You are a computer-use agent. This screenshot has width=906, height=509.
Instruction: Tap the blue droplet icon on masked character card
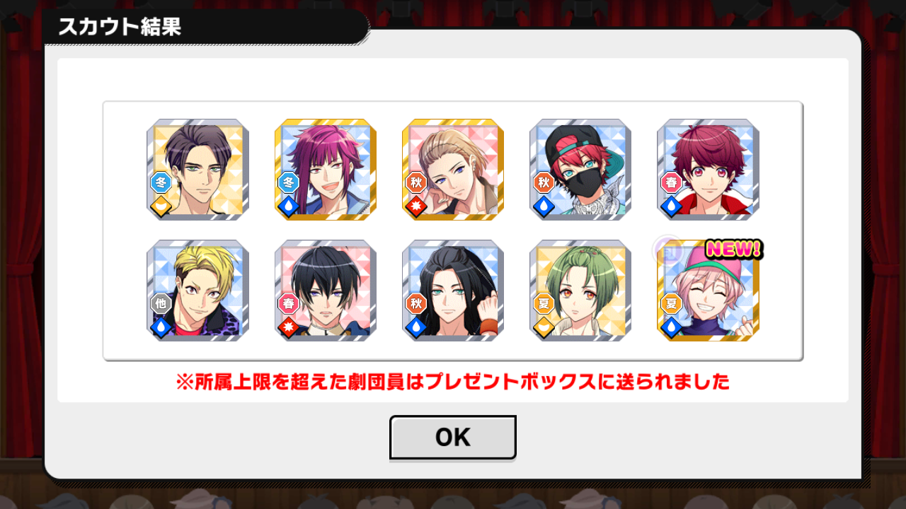coord(543,206)
